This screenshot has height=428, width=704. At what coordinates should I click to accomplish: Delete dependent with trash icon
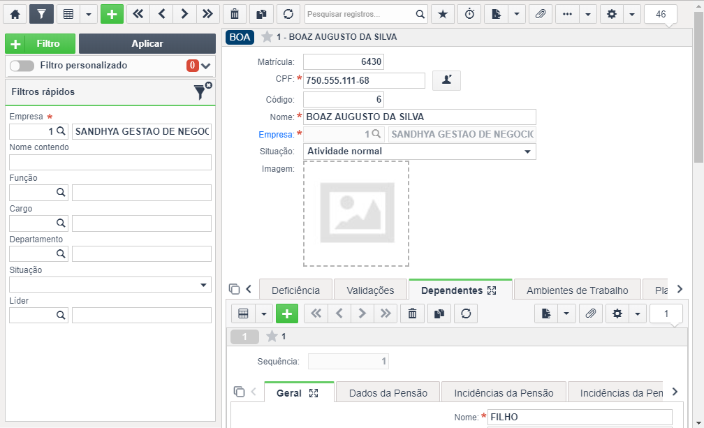point(412,313)
